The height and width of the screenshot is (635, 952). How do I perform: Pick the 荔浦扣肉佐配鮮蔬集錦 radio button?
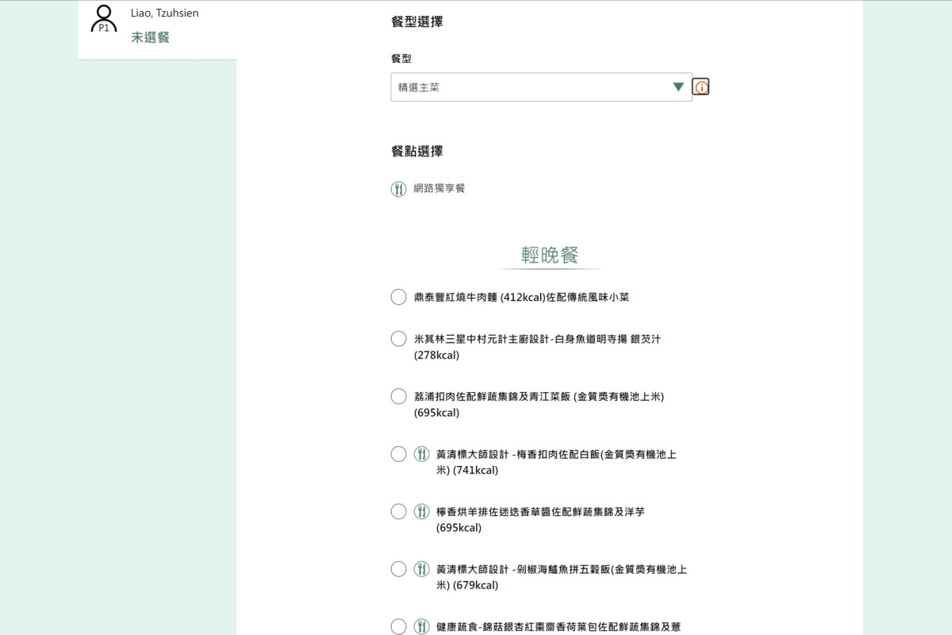tap(398, 397)
